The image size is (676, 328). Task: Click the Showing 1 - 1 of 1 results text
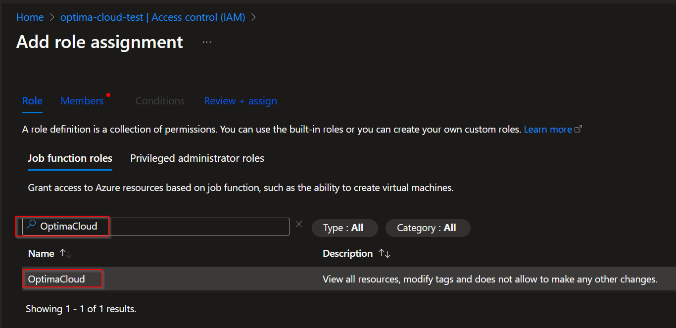point(81,309)
